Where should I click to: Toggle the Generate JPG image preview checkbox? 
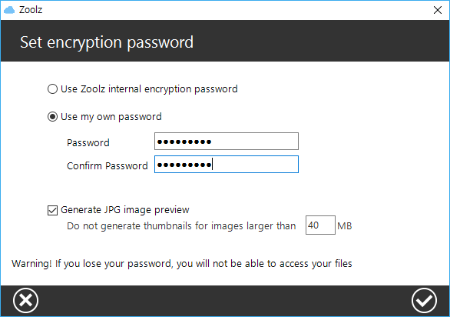pyautogui.click(x=52, y=210)
